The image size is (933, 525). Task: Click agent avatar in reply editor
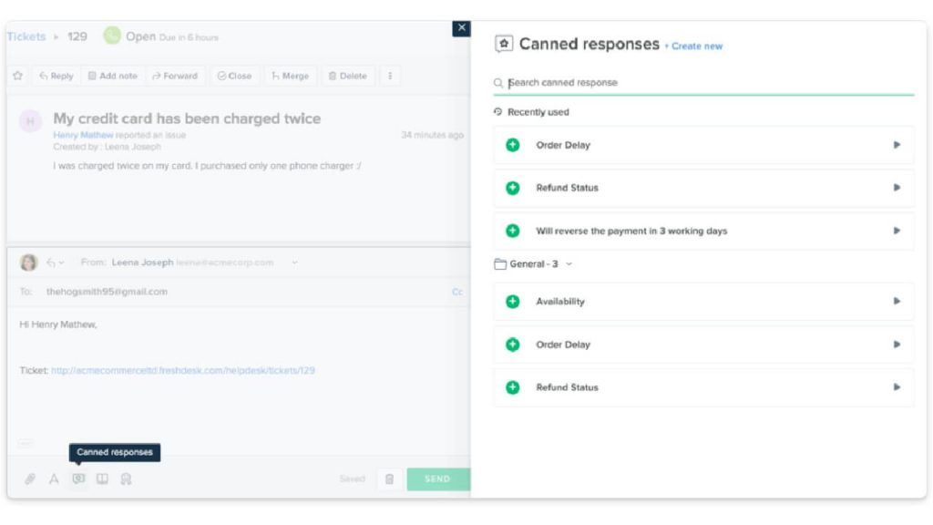click(28, 262)
